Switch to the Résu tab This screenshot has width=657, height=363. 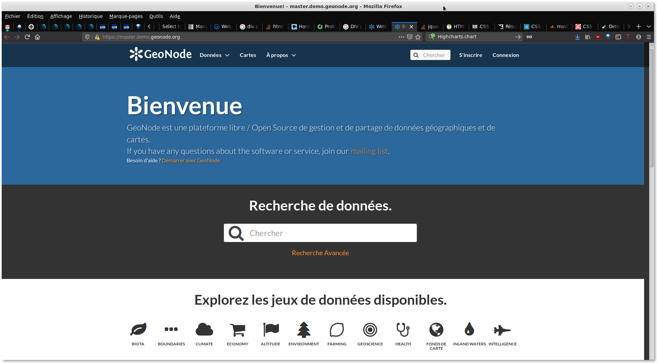(x=507, y=26)
